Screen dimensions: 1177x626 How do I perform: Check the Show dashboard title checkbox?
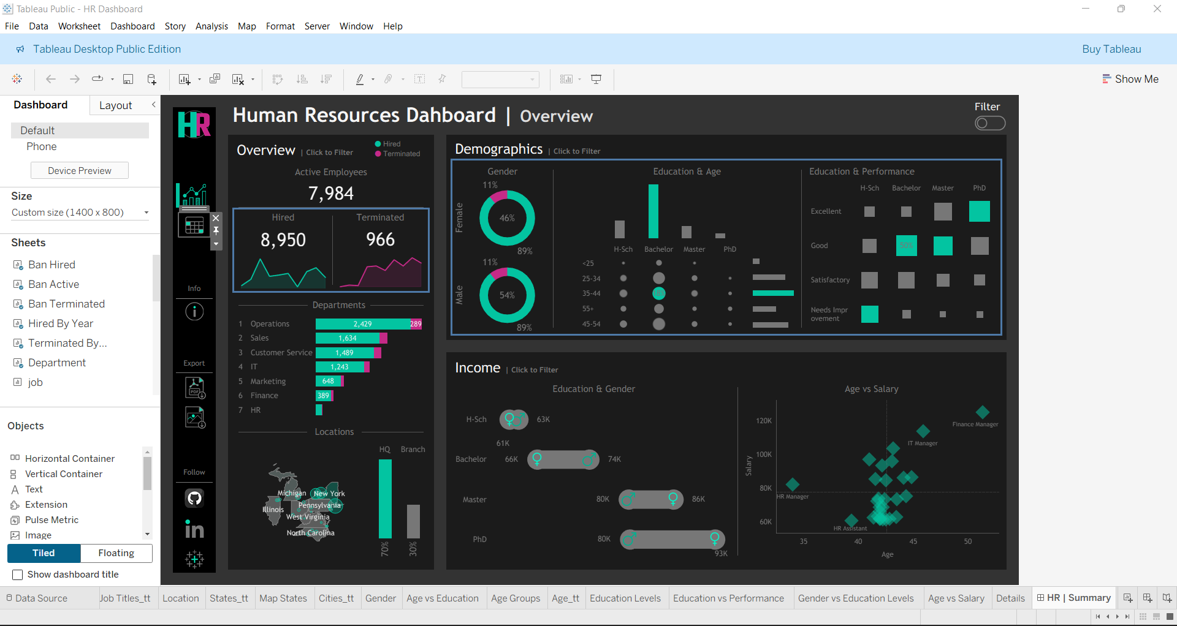pos(18,575)
